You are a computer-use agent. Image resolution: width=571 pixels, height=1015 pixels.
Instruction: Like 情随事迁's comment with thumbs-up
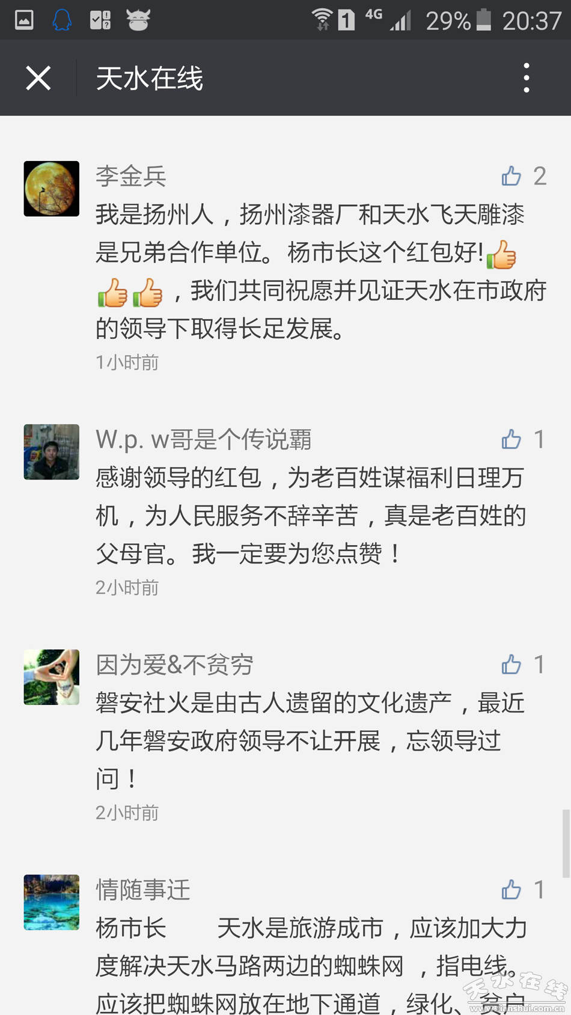[511, 889]
